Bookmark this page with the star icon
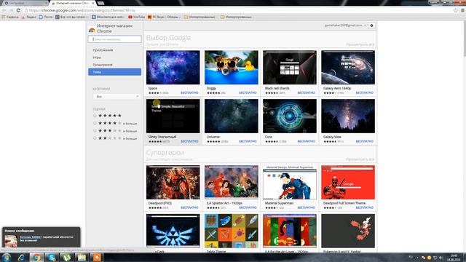The width and height of the screenshot is (466, 262). [x=456, y=10]
